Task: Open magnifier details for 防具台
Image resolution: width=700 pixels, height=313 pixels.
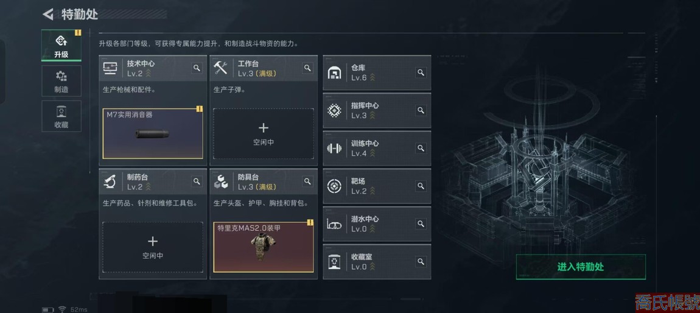Action: [x=307, y=181]
